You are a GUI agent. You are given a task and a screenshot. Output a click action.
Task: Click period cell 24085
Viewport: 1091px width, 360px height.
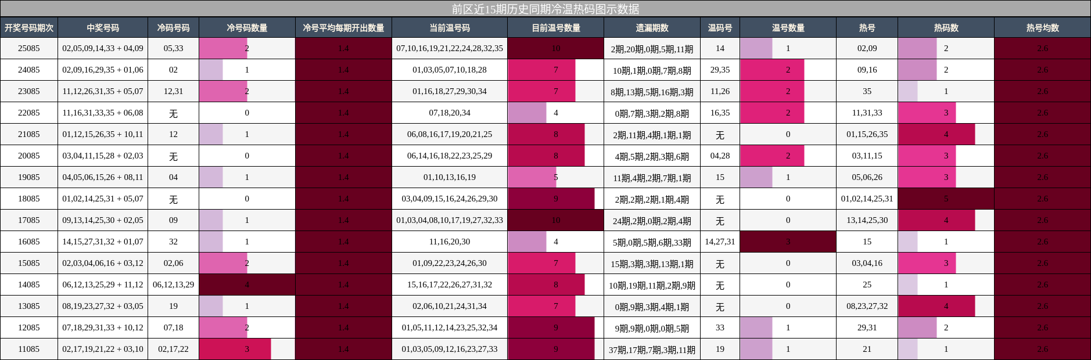coord(29,70)
